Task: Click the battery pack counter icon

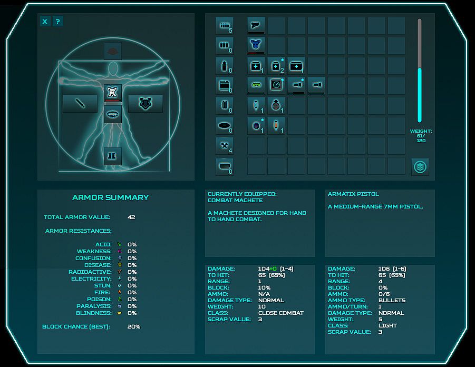Action: (225, 86)
